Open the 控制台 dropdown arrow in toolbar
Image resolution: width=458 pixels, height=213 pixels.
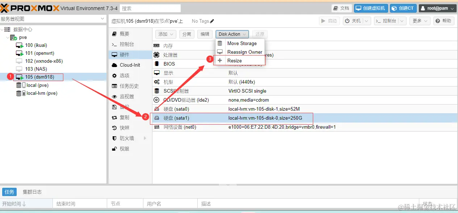[x=402, y=21]
